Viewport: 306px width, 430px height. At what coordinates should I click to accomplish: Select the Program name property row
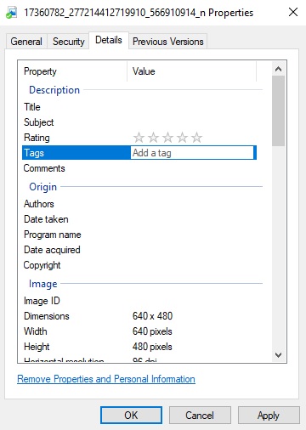pyautogui.click(x=139, y=235)
